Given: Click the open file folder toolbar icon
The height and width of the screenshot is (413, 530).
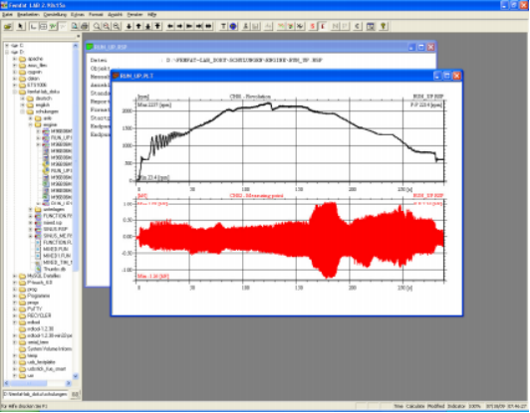Looking at the screenshot, I should (8, 26).
